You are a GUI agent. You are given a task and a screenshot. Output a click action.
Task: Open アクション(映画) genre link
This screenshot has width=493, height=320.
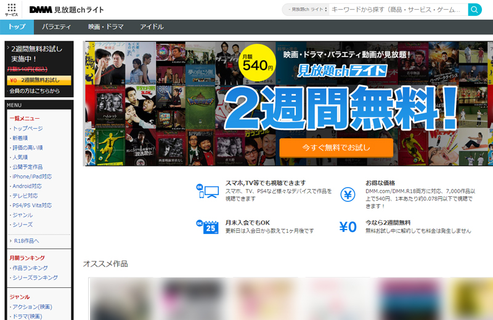(33, 307)
